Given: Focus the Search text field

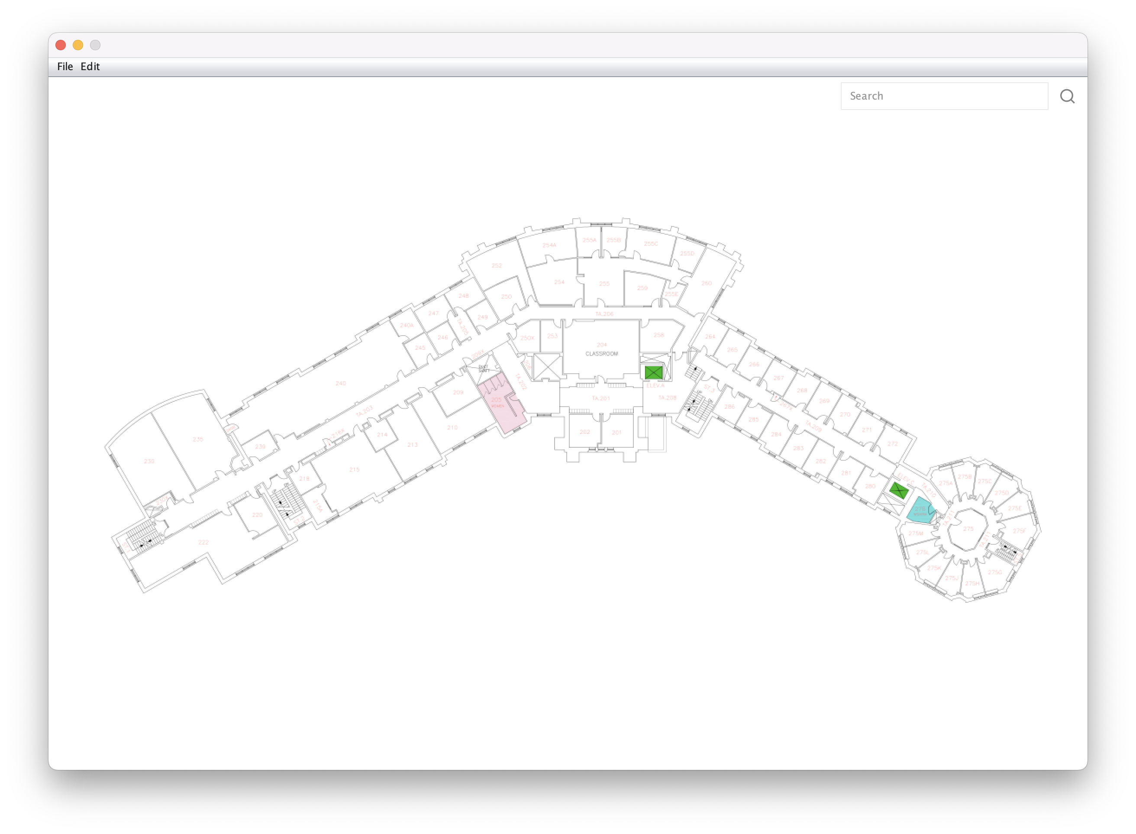Looking at the screenshot, I should coord(944,97).
